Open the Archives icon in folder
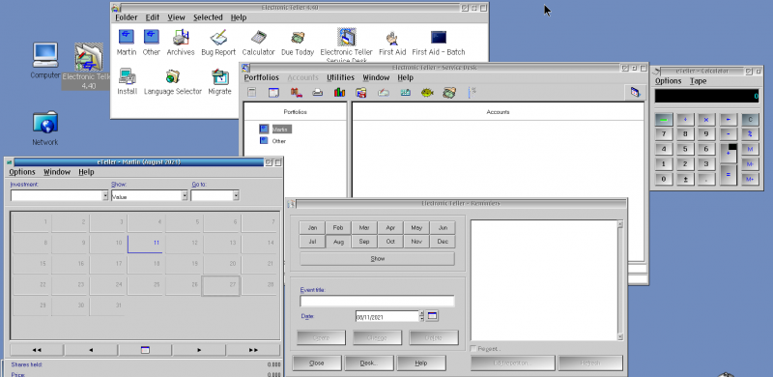 pos(181,43)
